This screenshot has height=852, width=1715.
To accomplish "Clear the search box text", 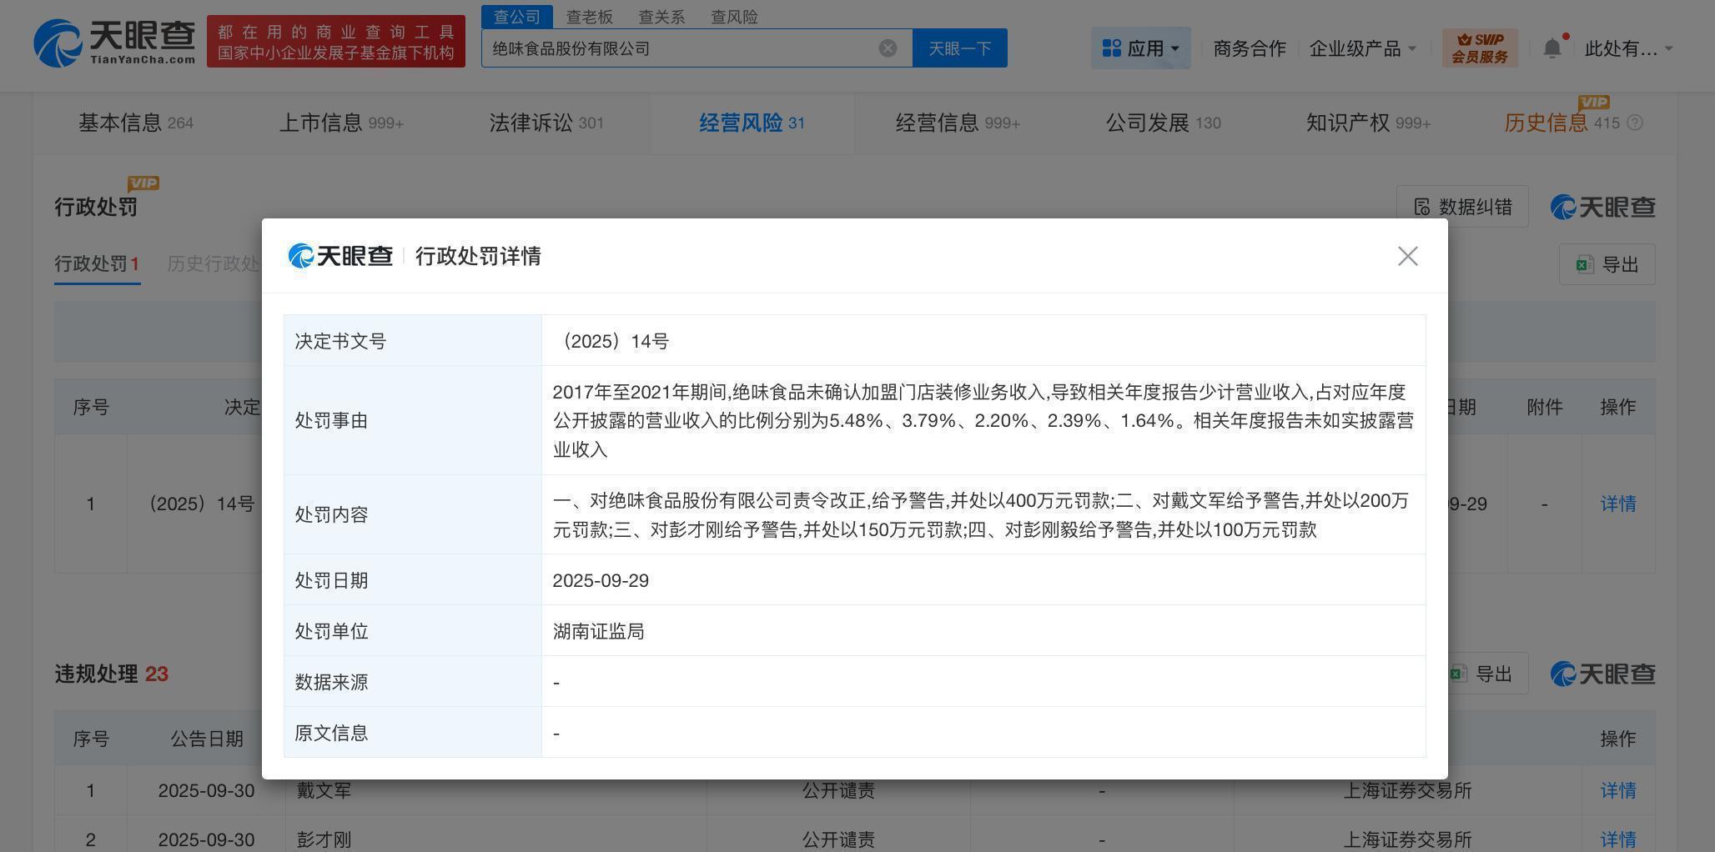I will (888, 48).
